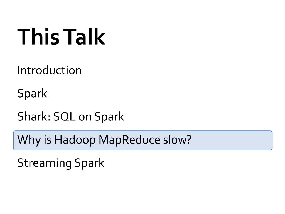Click 'Spark' at end of Shark line

tap(109, 117)
